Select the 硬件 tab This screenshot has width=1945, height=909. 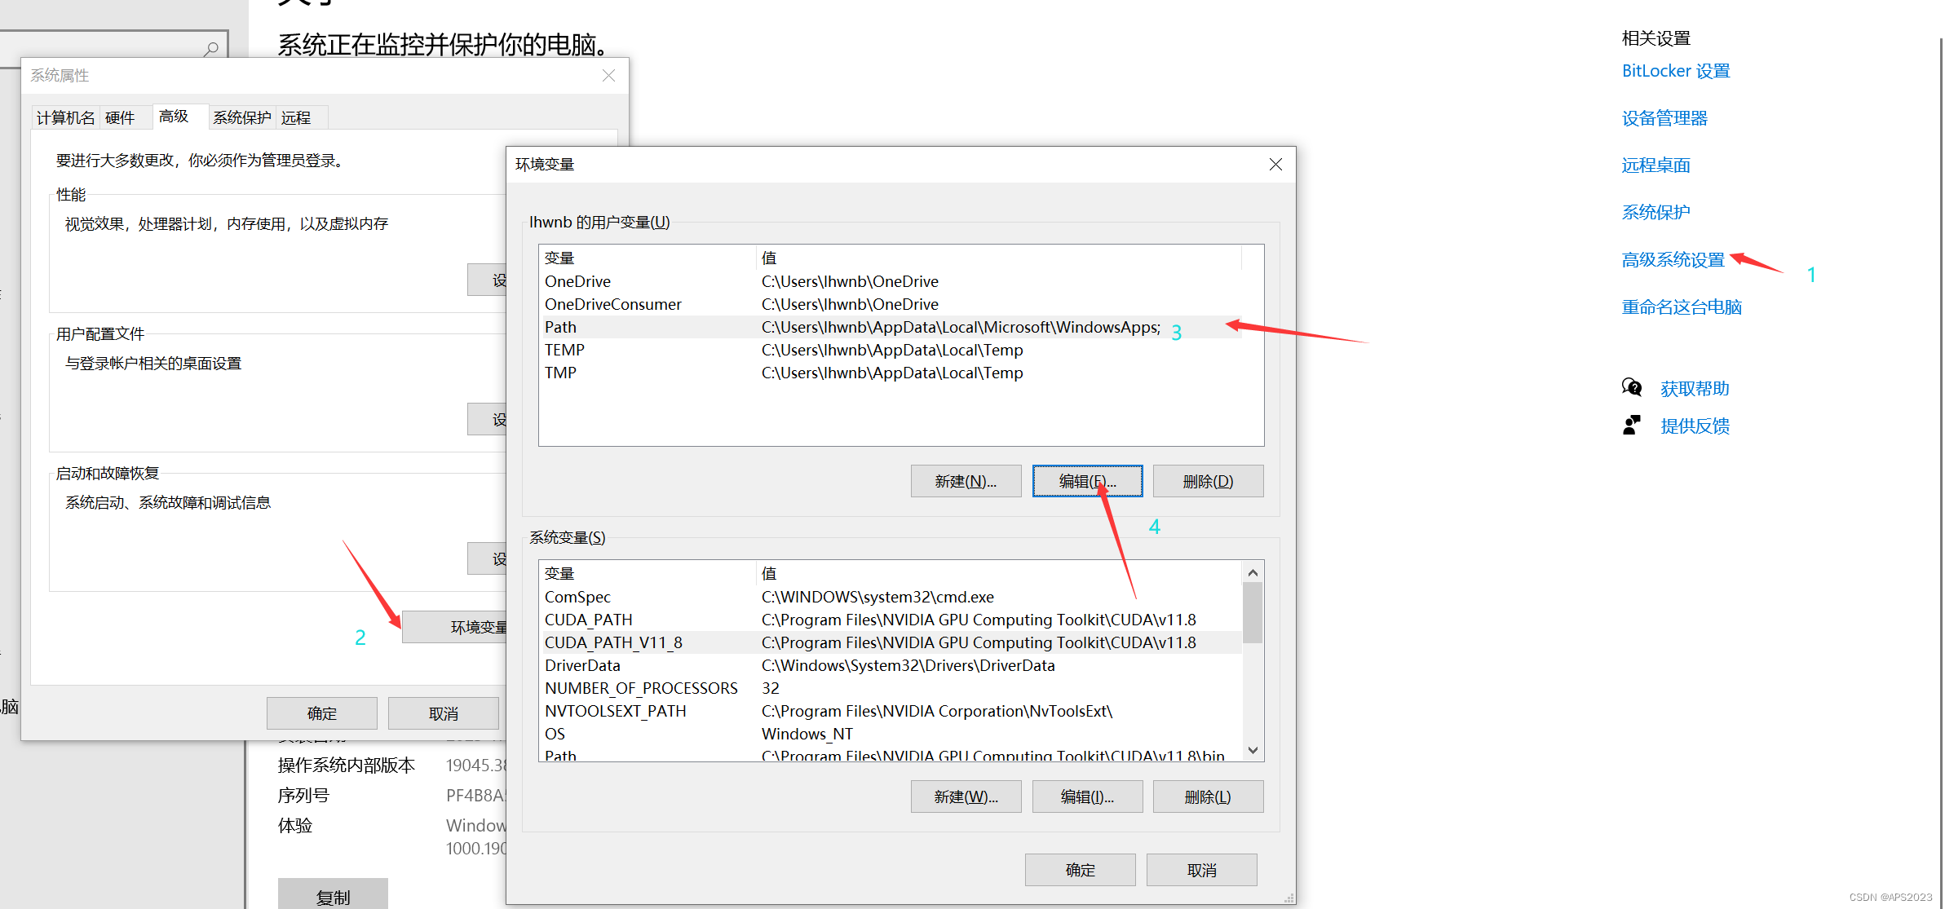coord(120,117)
